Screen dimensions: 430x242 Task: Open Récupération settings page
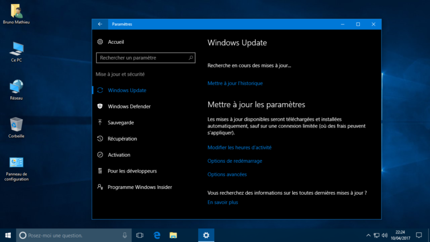pos(122,139)
